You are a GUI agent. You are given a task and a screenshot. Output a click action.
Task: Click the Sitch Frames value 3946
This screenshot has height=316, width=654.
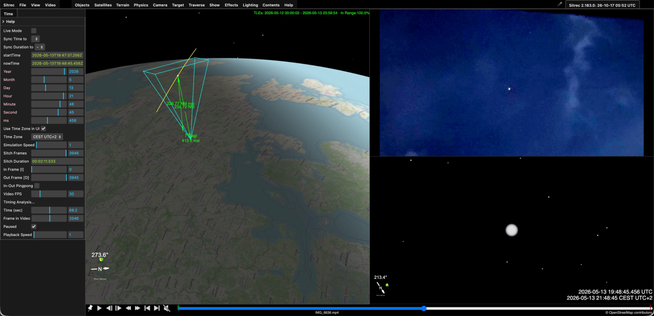76,153
